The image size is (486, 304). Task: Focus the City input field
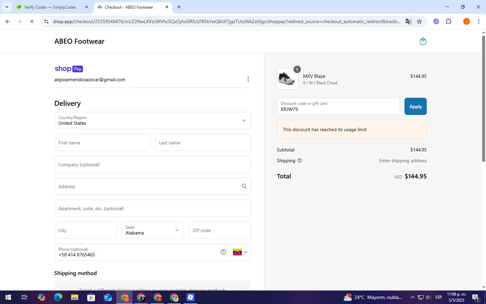coord(86,230)
